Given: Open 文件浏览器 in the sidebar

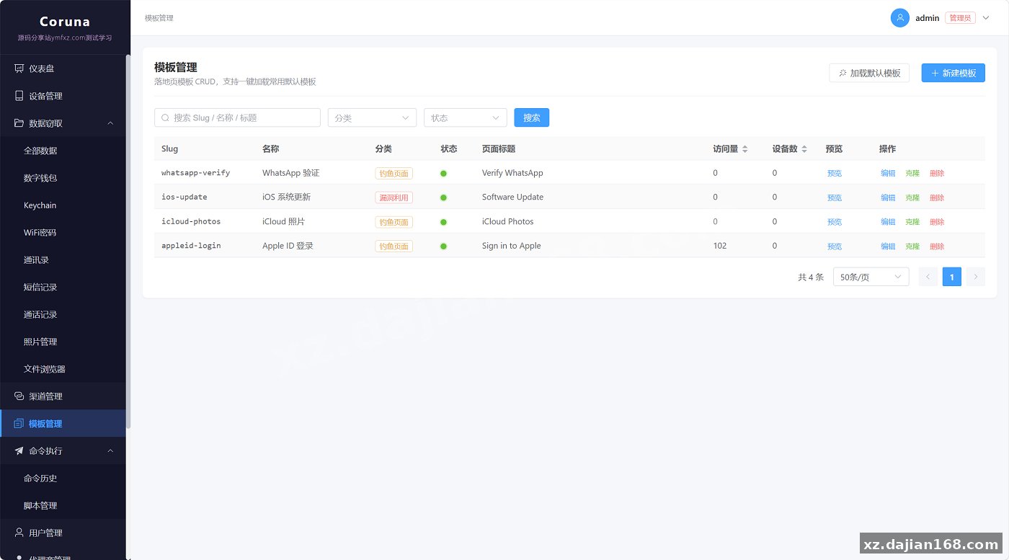Looking at the screenshot, I should (x=63, y=369).
